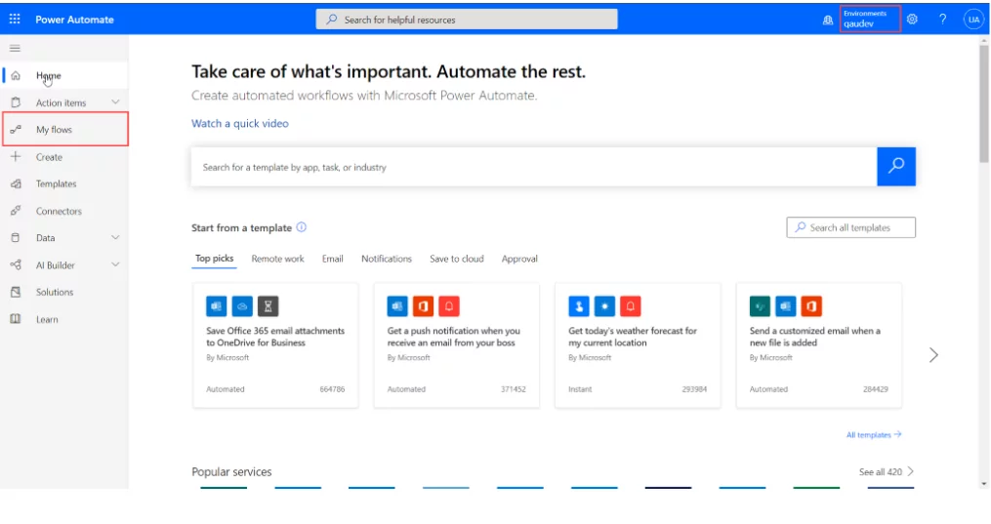Screen dimensions: 991x524
Task: Click the OneDrive cloud icon on first card
Action: pos(242,306)
